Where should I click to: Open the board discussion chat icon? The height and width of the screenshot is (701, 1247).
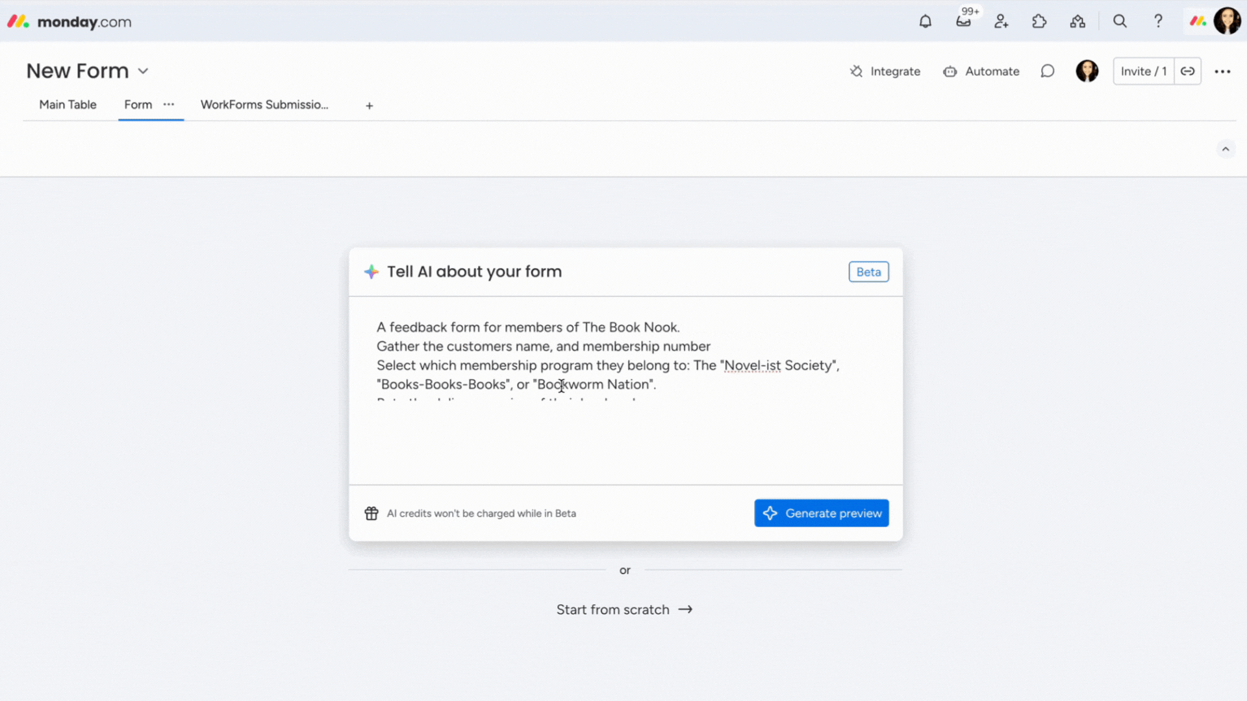point(1048,71)
